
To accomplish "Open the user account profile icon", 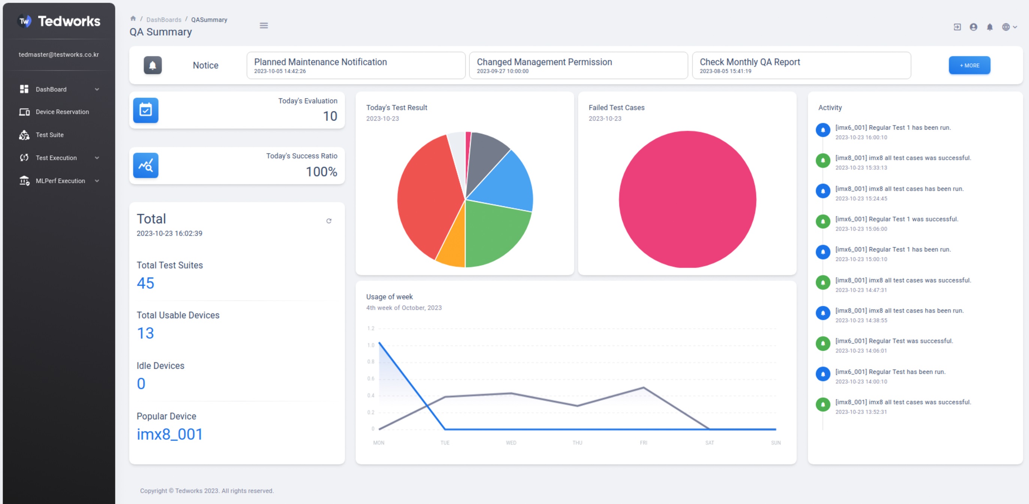I will click(x=974, y=27).
